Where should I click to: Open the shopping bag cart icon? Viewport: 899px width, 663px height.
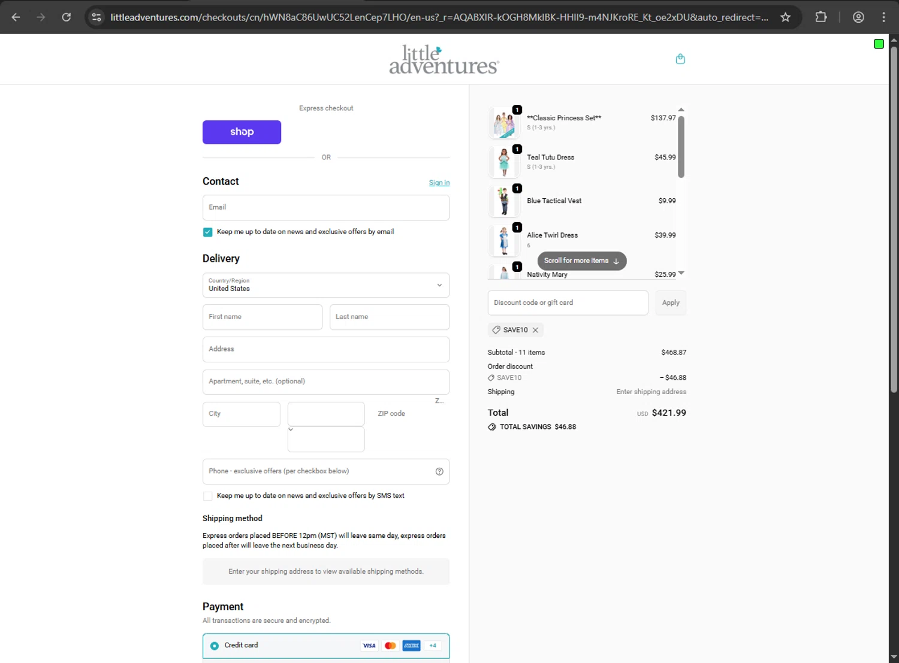point(680,59)
